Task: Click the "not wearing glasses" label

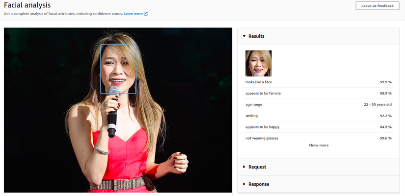Action: pos(262,138)
